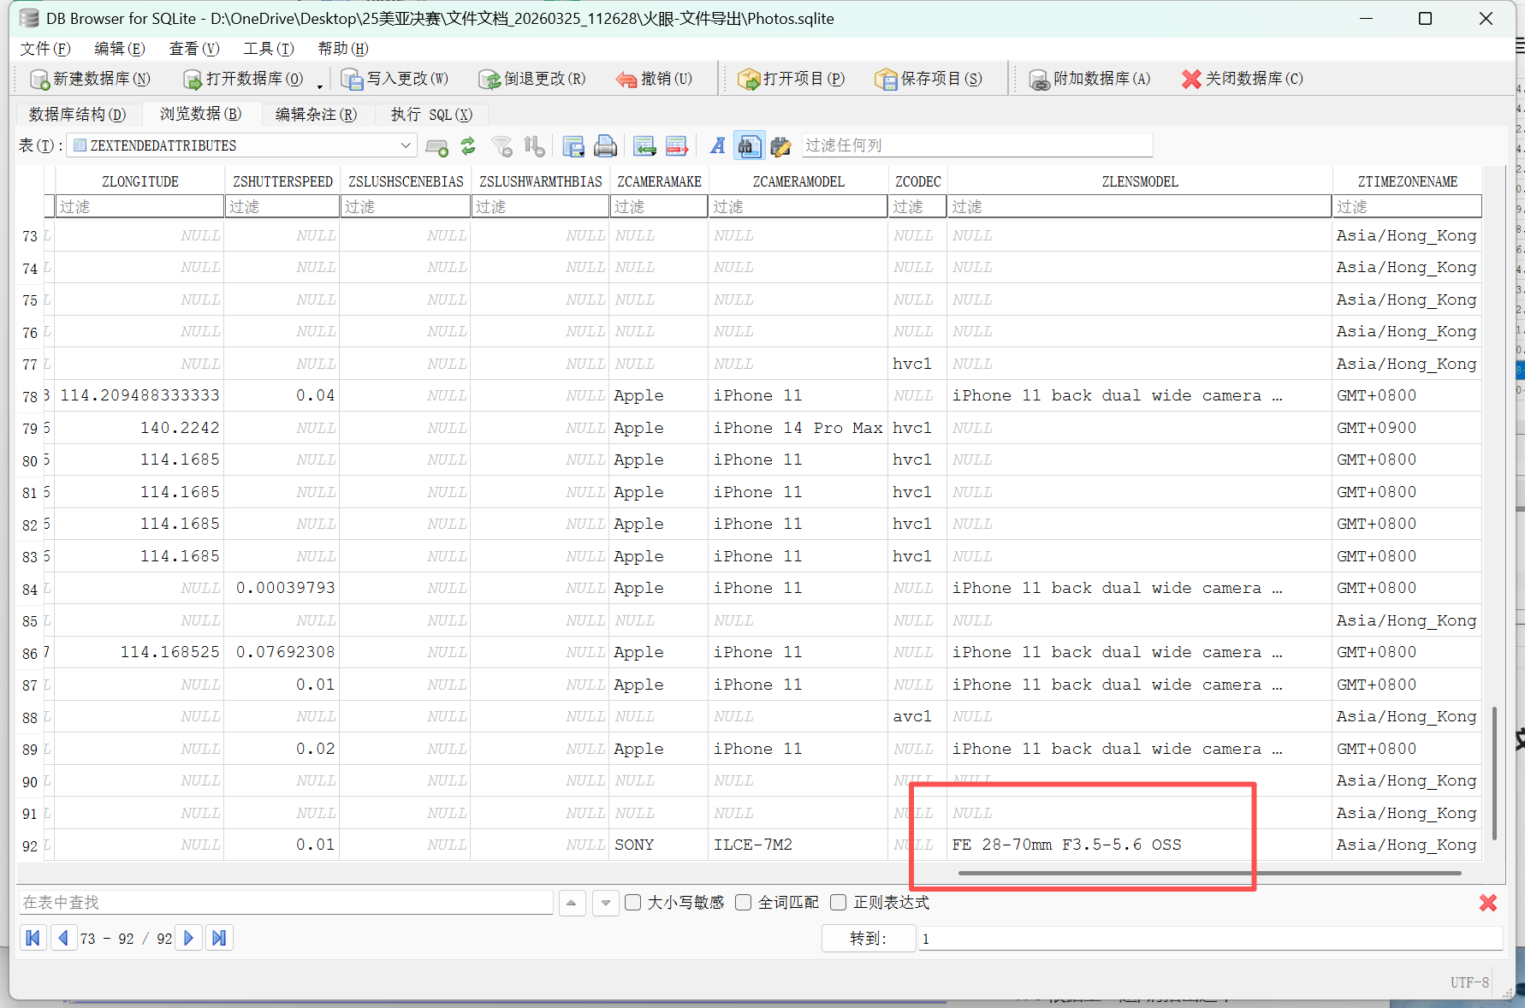Click the find previous up-arrow button

click(x=572, y=903)
